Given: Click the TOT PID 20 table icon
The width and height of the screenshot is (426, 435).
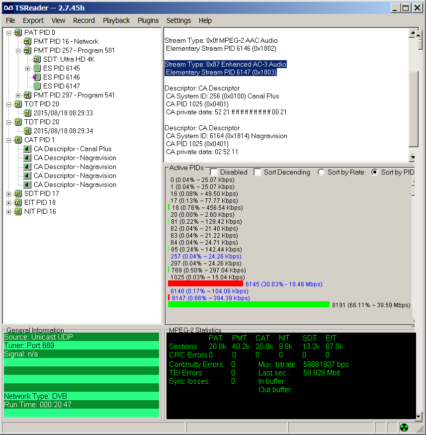Looking at the screenshot, I should pyautogui.click(x=18, y=104).
